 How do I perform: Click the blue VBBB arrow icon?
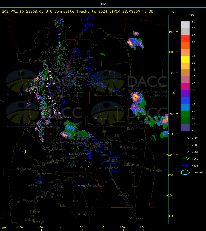tap(185, 166)
